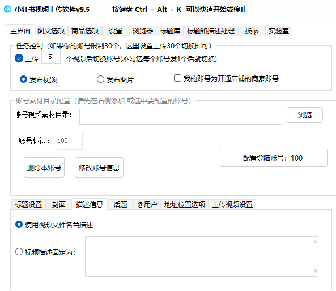Click the description box scroll-down arrow
The height and width of the screenshot is (291, 336).
point(316,271)
